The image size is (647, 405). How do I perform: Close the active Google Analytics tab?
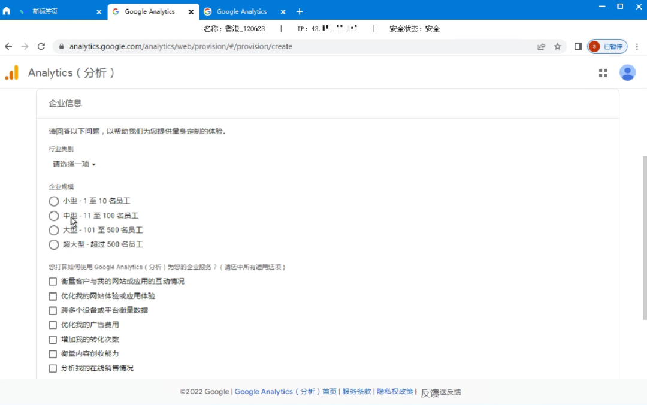coord(191,12)
